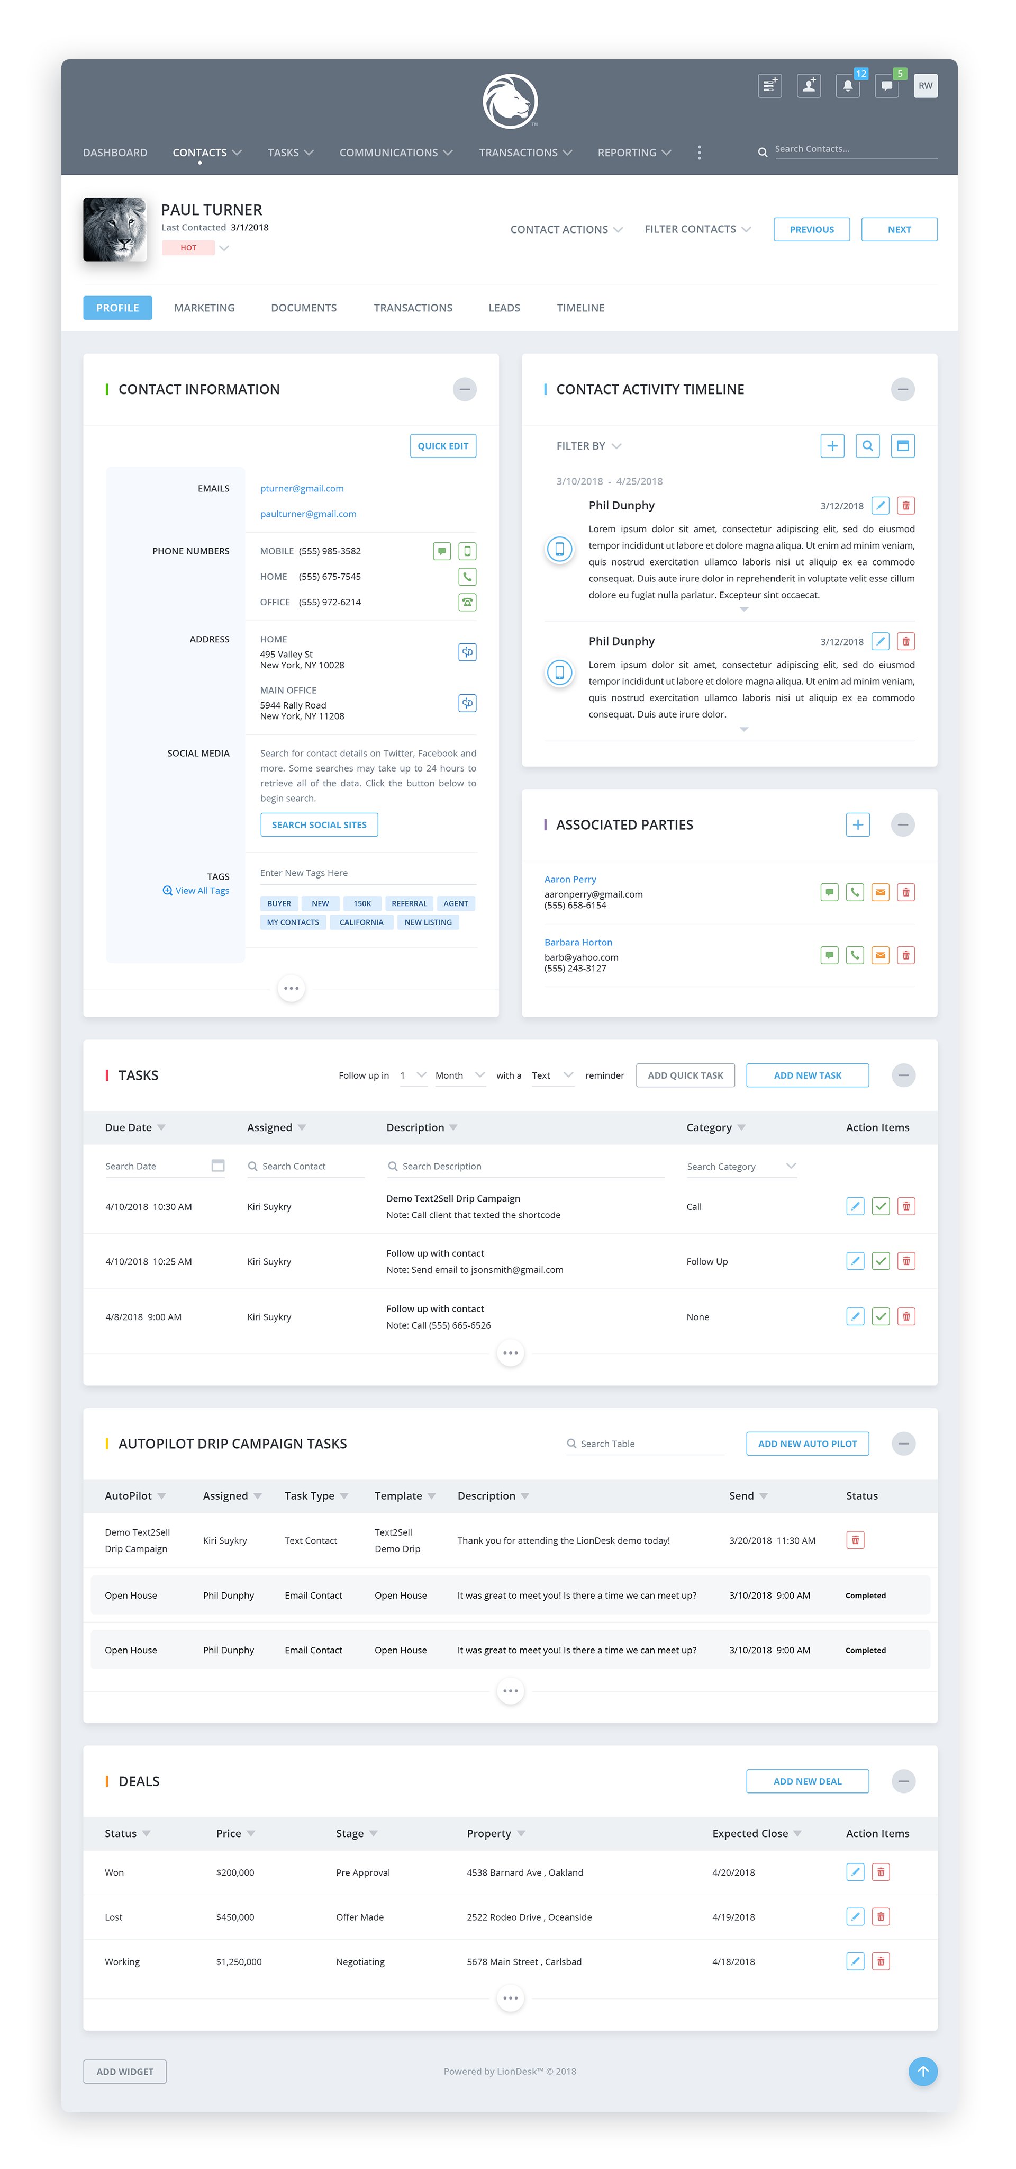Open the pturner@gmail.com email link
1016x2169 pixels.
click(x=302, y=488)
